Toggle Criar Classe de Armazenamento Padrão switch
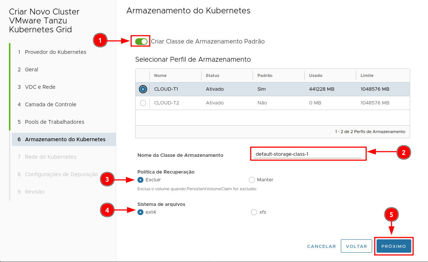Screen dimensions: 428x262 point(141,41)
